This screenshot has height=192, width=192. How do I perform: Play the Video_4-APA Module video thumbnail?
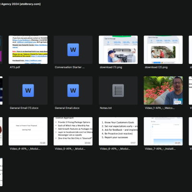[x=28, y=131]
